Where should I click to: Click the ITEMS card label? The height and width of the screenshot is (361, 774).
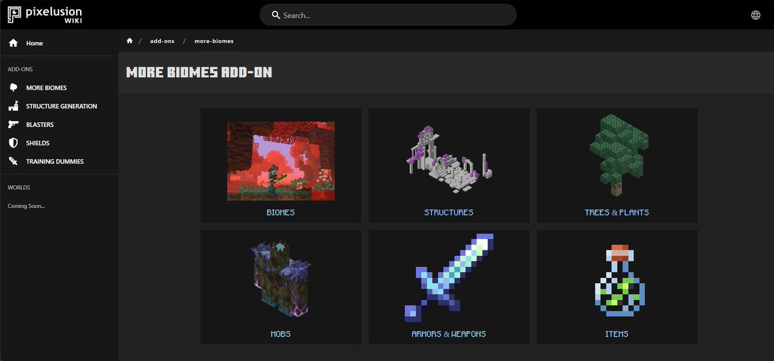(617, 334)
